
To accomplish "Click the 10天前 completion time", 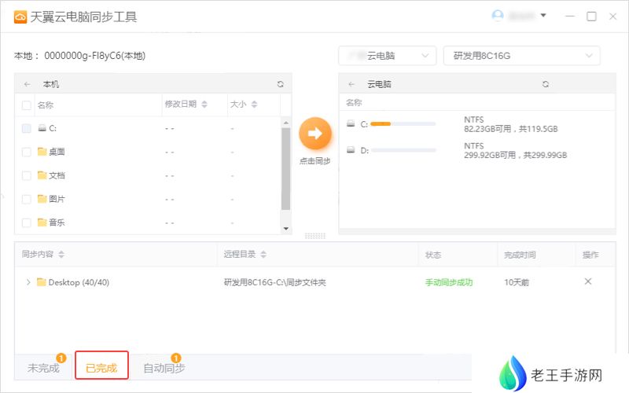I will click(x=517, y=282).
